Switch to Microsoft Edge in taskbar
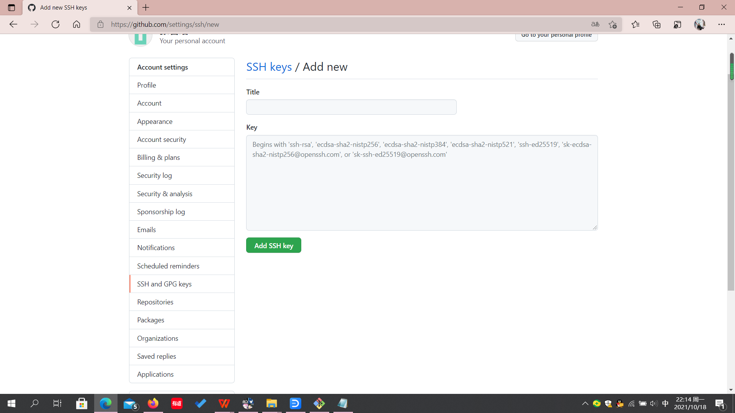The height and width of the screenshot is (413, 735). [106, 403]
